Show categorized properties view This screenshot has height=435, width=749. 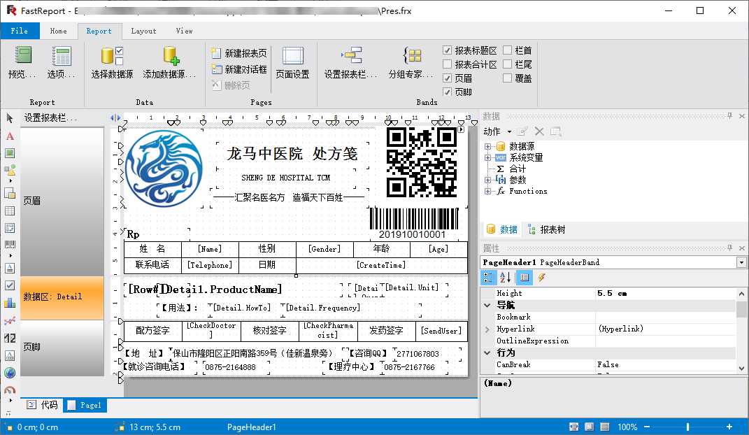[488, 278]
